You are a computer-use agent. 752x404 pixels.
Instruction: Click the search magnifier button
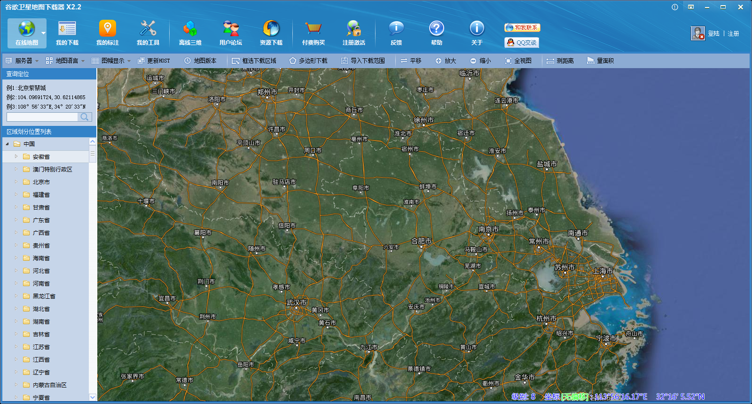(85, 117)
